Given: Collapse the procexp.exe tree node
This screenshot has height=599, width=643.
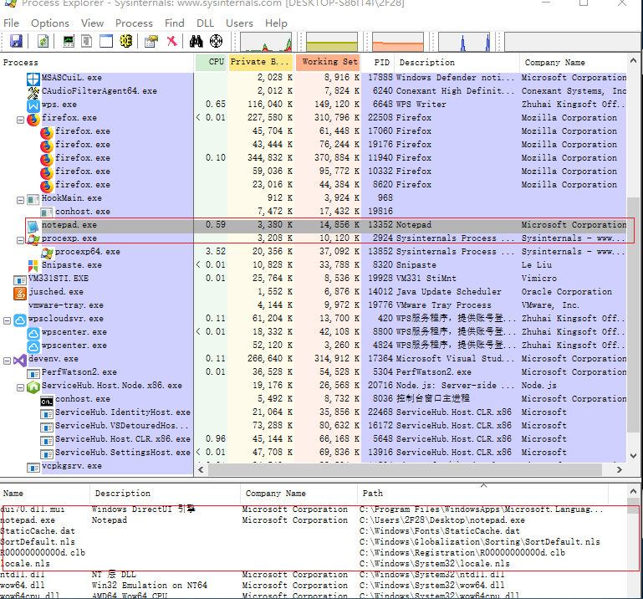Looking at the screenshot, I should click(20, 240).
